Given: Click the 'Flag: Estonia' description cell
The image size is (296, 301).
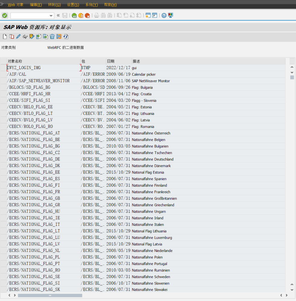Looking at the screenshot, I should click(142, 107).
